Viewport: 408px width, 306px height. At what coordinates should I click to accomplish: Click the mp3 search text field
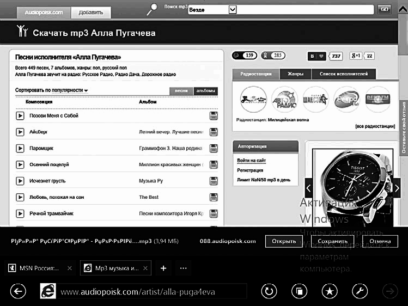pos(305,10)
